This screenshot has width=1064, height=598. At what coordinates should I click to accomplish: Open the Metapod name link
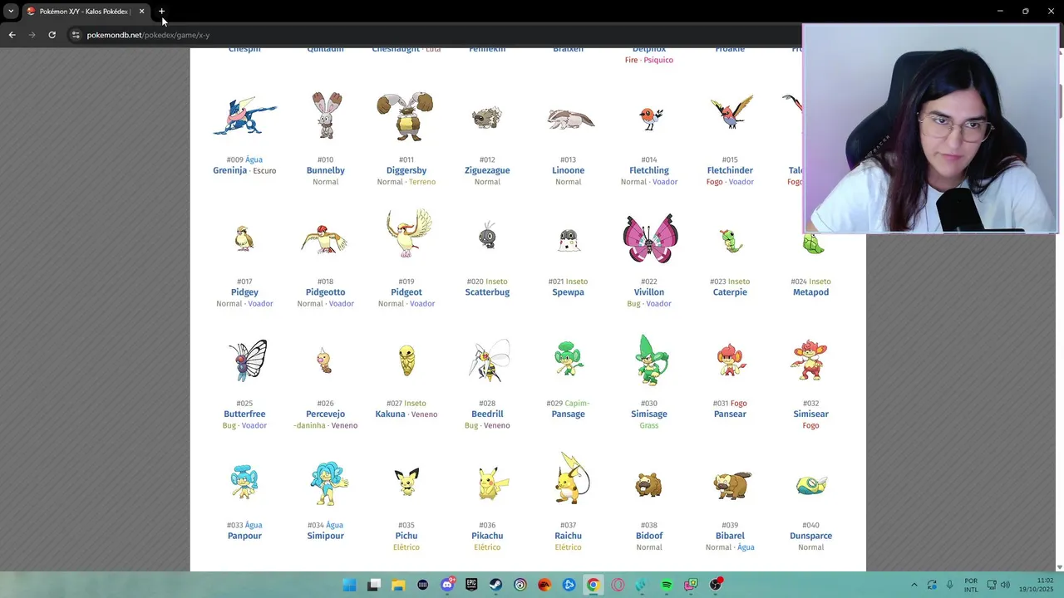810,292
